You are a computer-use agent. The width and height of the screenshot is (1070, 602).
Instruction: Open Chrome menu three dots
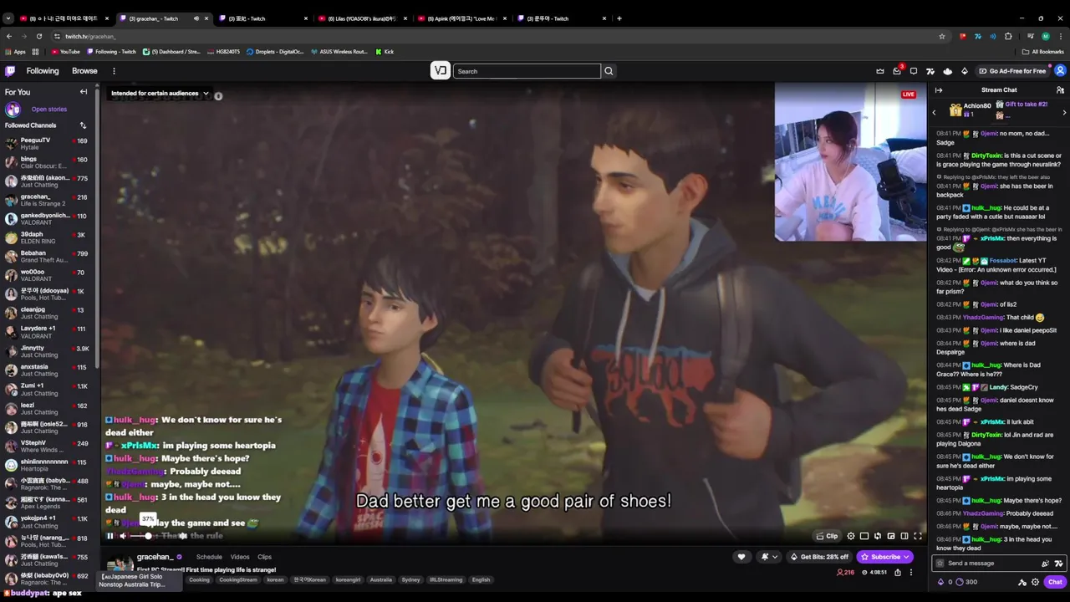pyautogui.click(x=1060, y=36)
